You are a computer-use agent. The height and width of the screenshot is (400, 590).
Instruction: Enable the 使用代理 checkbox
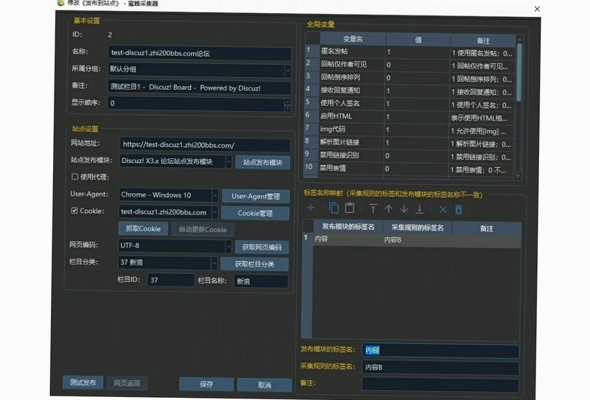pos(75,176)
